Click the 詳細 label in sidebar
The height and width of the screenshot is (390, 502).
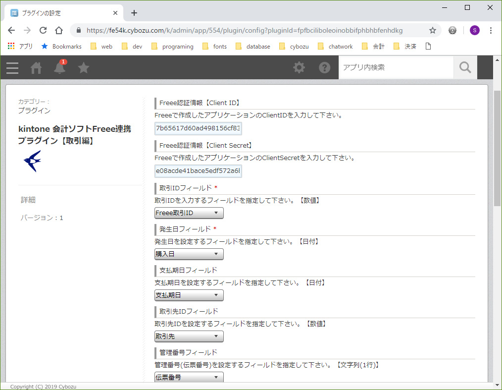(x=28, y=200)
